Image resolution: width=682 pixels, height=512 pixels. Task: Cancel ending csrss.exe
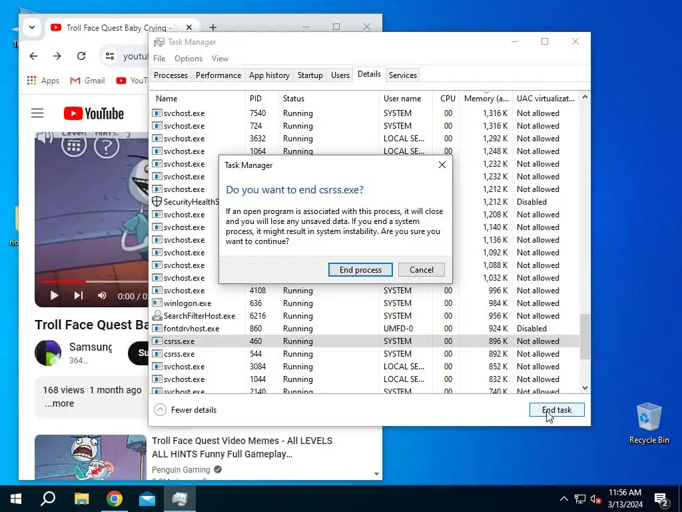coord(421,269)
